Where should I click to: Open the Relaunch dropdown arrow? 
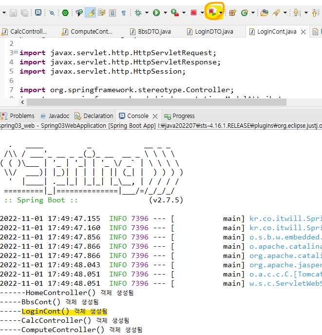221,13
